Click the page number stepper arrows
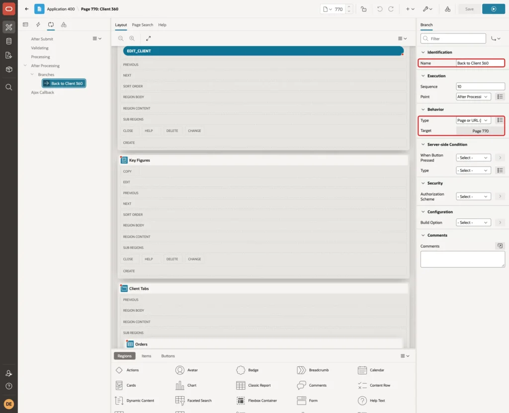This screenshot has height=413, width=509. (x=349, y=9)
